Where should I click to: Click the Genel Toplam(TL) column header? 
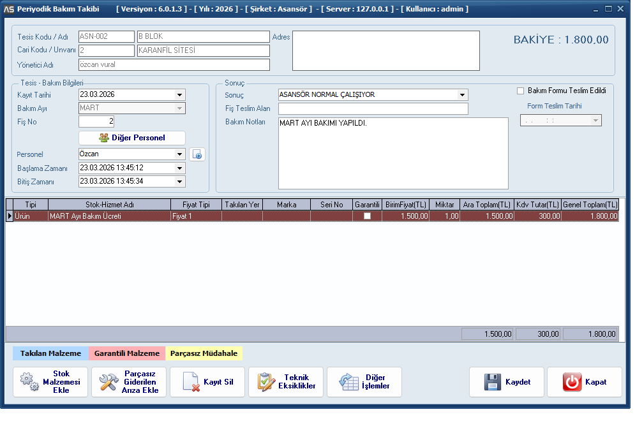pyautogui.click(x=590, y=205)
